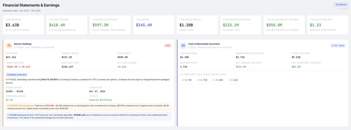Viewport: 351px width, 130px height.
Task: Click the est. annual interest $334.0M
Action: tap(241, 67)
